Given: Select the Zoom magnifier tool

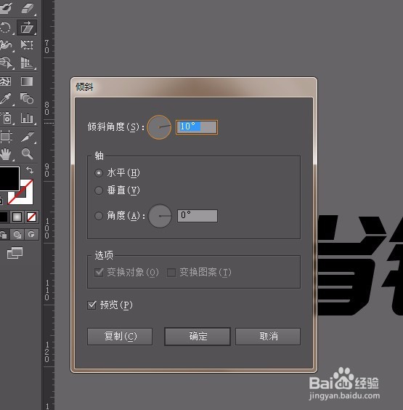Looking at the screenshot, I should (27, 154).
